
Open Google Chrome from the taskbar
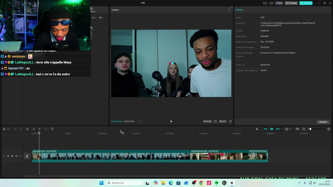click(x=201, y=183)
